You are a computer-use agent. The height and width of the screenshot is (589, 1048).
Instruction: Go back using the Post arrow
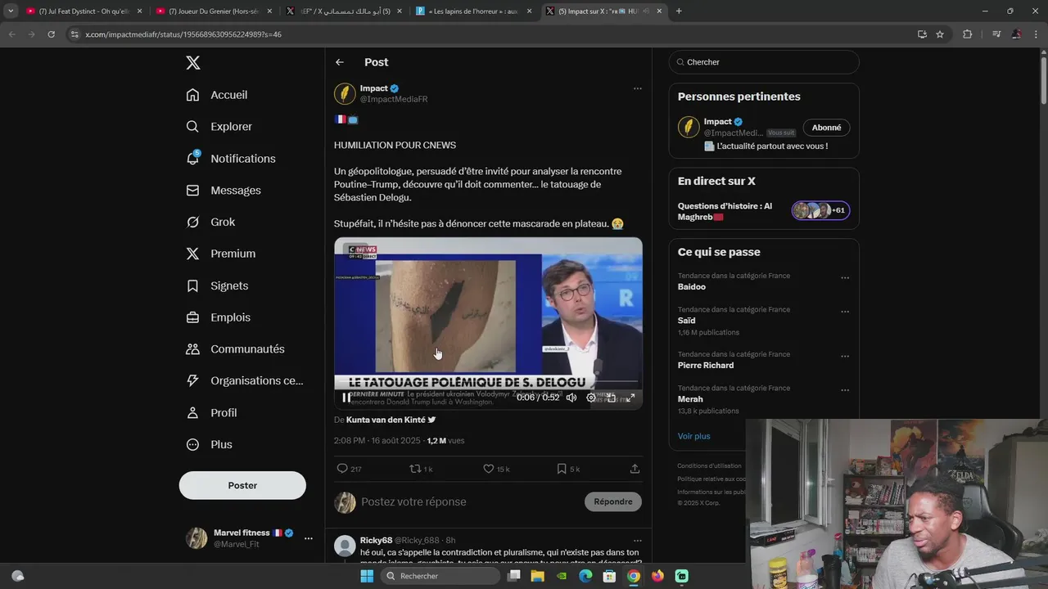pyautogui.click(x=340, y=62)
